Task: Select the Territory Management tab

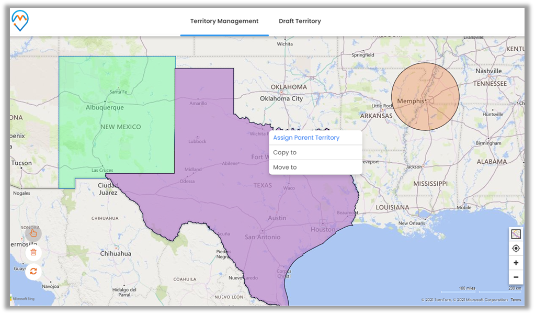Action: [224, 21]
